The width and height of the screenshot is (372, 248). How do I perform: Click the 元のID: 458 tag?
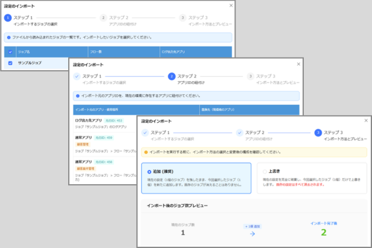pyautogui.click(x=104, y=162)
